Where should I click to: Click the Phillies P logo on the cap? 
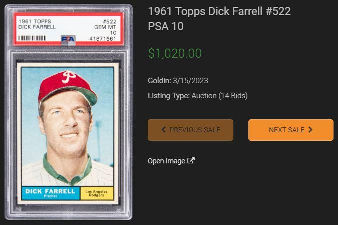coord(68,77)
